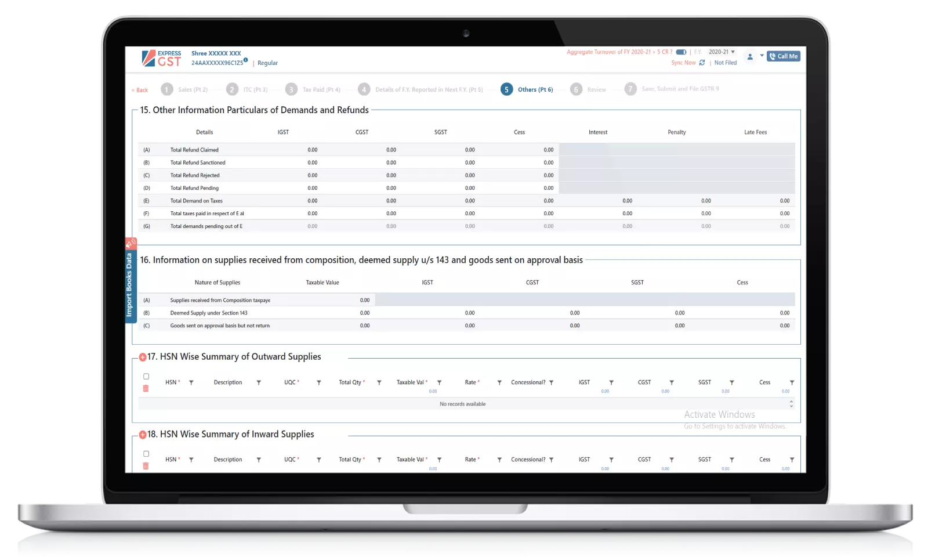928x560 pixels.
Task: Click the Back link
Action: click(140, 90)
